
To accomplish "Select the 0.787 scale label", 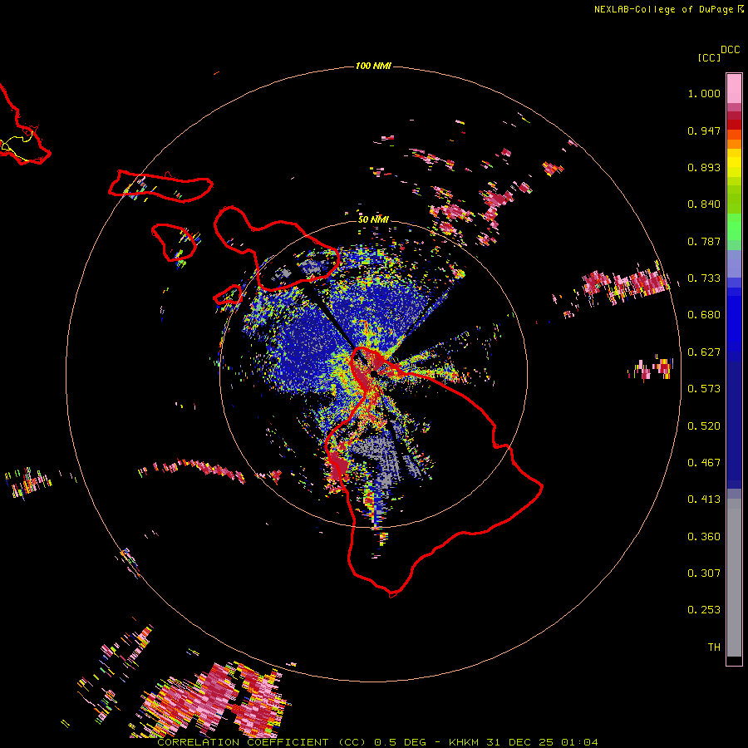I will [704, 241].
